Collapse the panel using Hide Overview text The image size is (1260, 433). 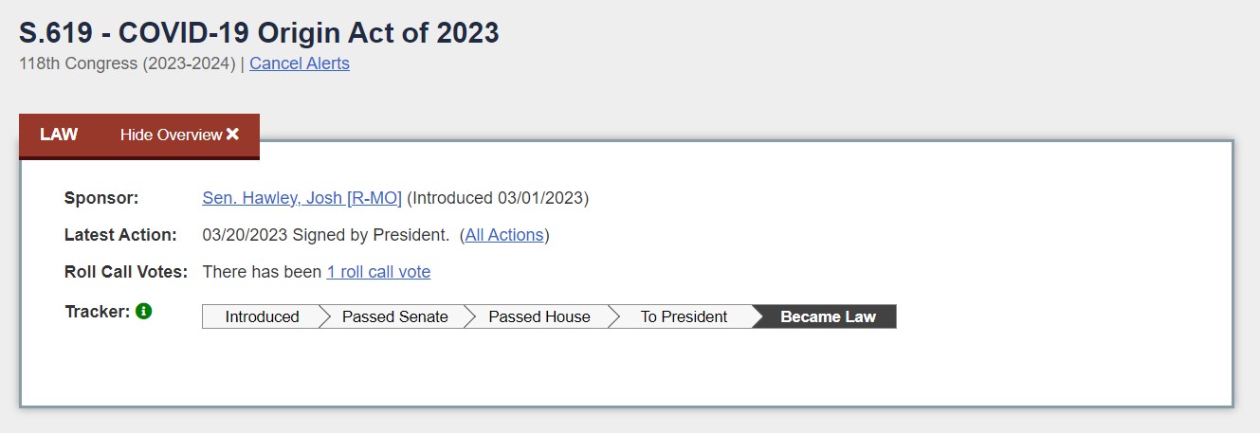coord(171,135)
